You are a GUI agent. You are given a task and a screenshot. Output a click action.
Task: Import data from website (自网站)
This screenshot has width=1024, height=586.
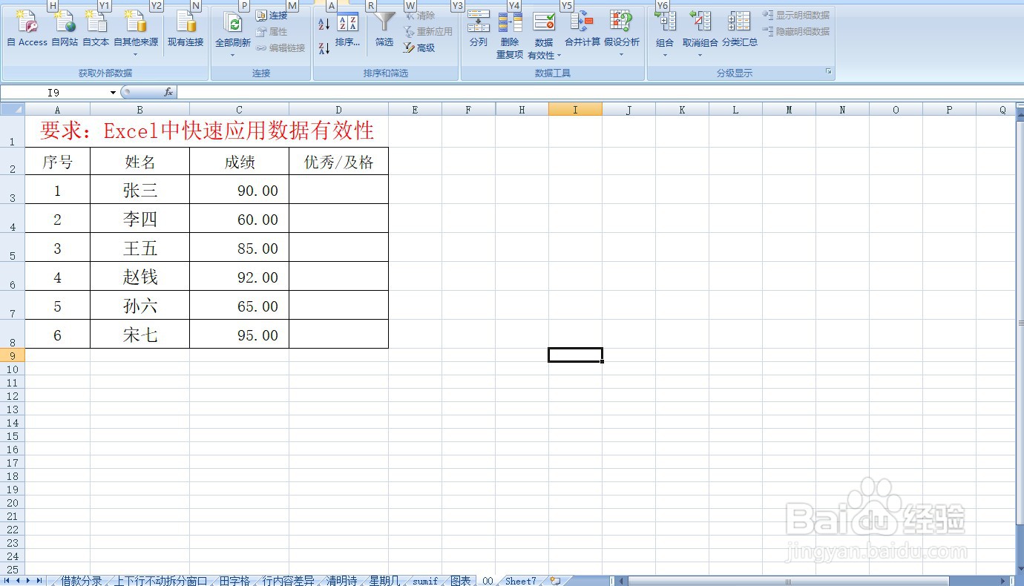click(x=65, y=30)
